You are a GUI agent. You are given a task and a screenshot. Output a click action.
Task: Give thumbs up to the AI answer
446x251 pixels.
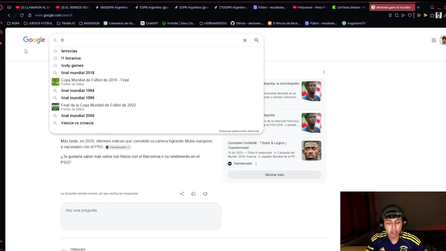pos(193,194)
